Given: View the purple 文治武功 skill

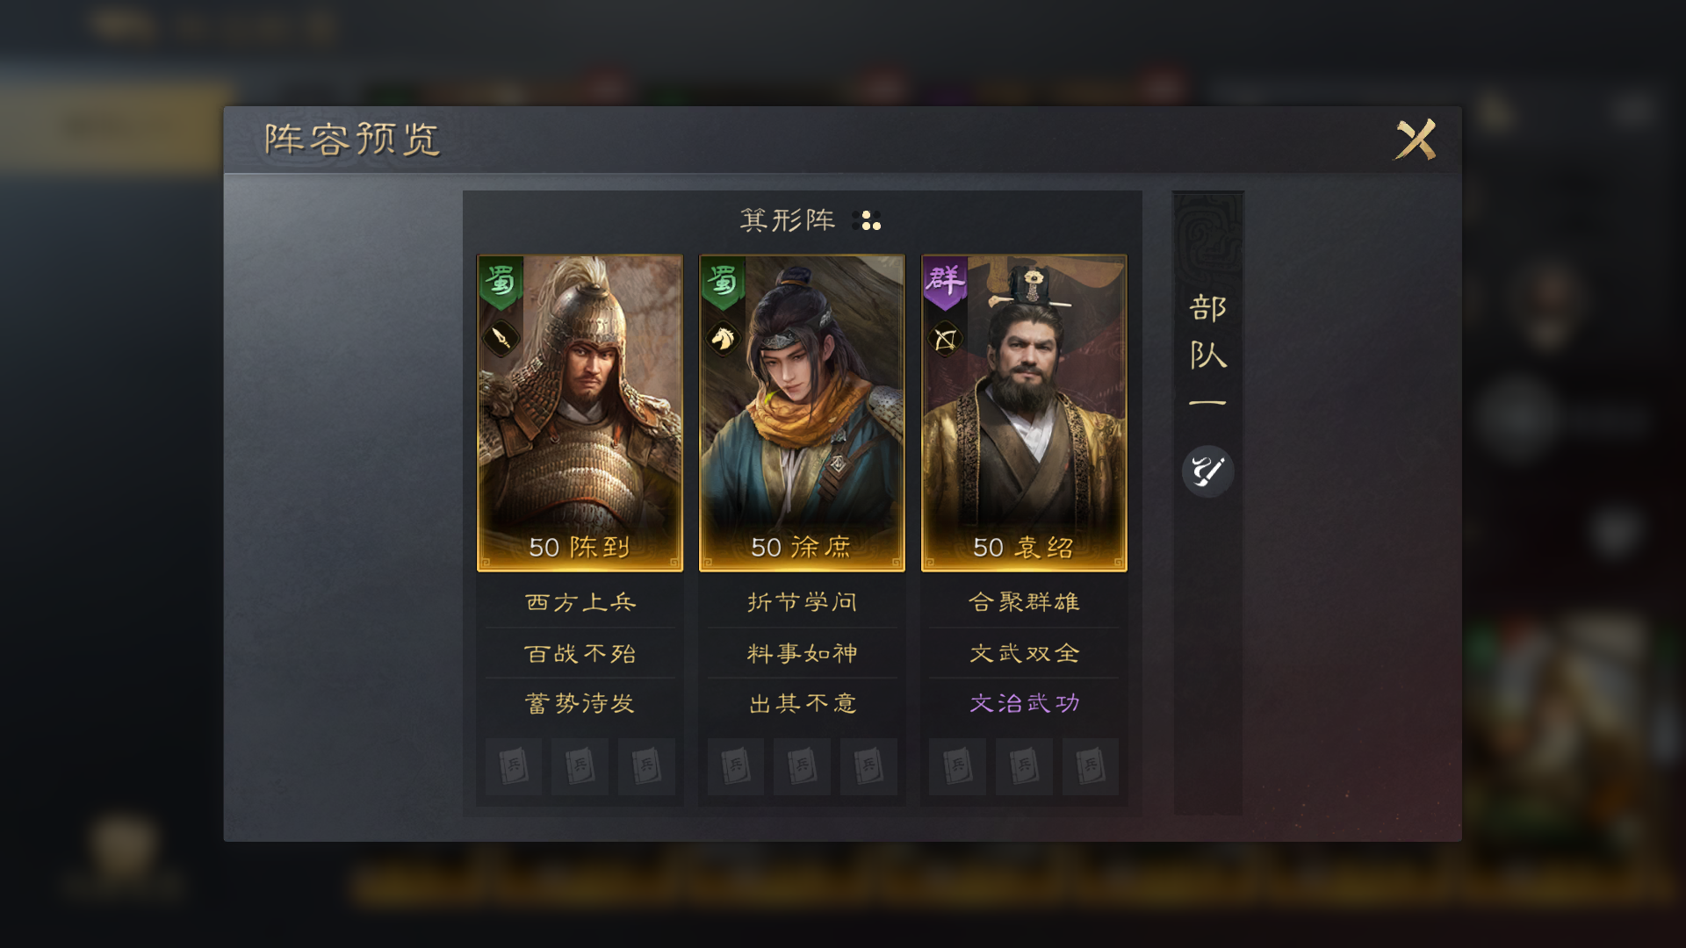Looking at the screenshot, I should pyautogui.click(x=1024, y=703).
